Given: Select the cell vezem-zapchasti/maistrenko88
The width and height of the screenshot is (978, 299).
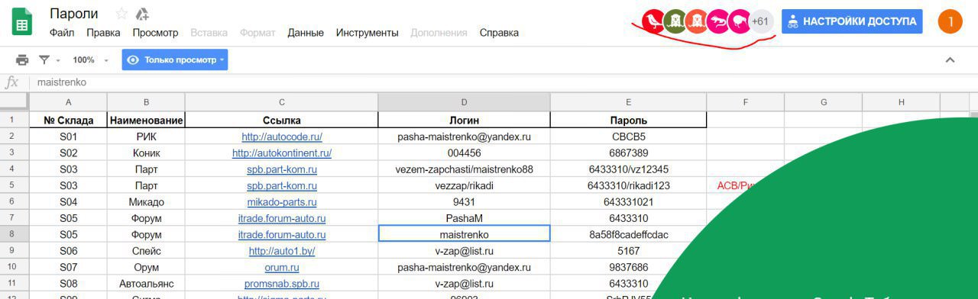Looking at the screenshot, I should click(464, 169).
